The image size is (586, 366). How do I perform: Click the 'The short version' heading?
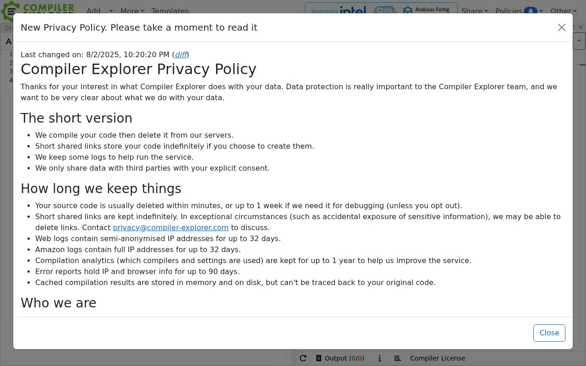tap(76, 118)
